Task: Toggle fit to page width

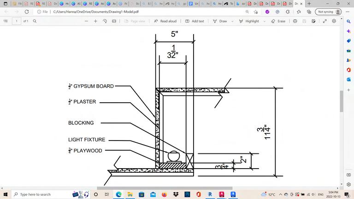Action: click(x=114, y=21)
